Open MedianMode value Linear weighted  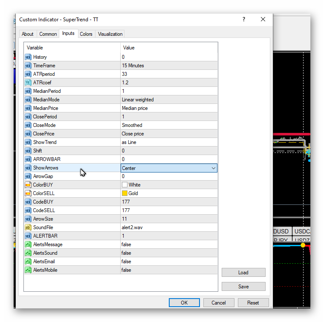169,100
